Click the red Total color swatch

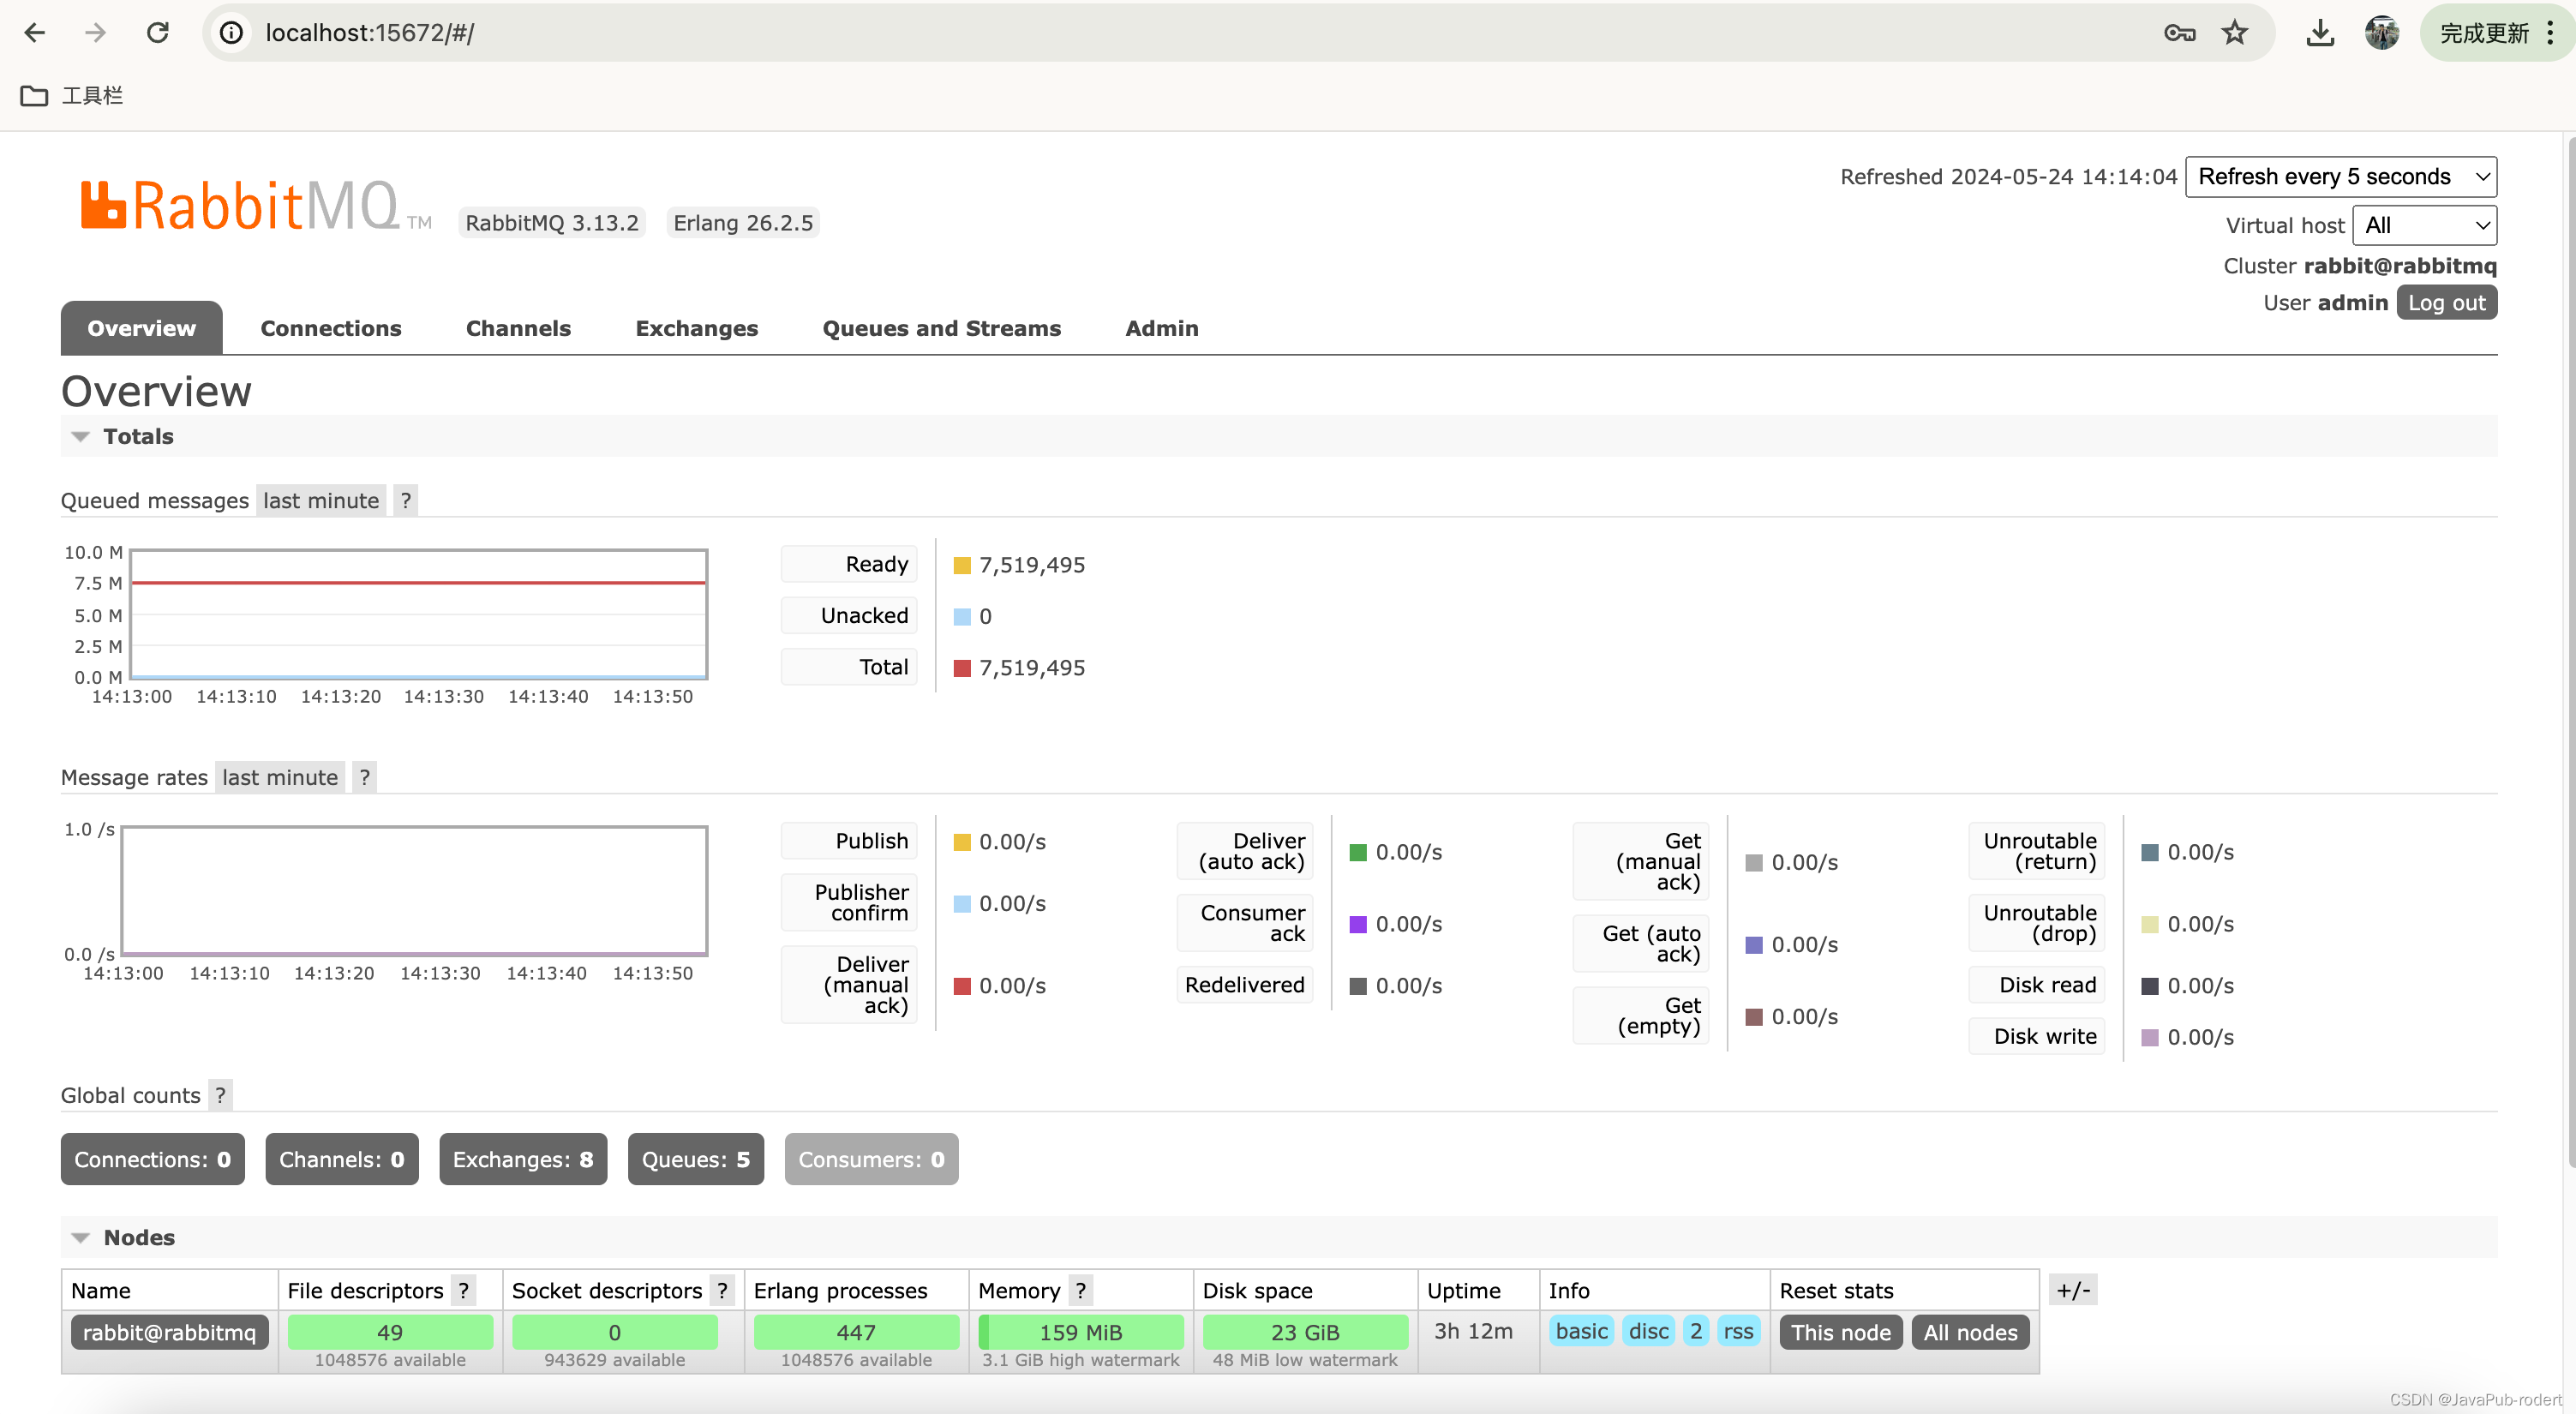(x=962, y=668)
